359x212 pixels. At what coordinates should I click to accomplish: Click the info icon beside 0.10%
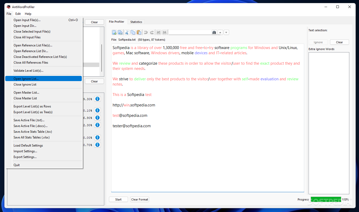[97, 110]
